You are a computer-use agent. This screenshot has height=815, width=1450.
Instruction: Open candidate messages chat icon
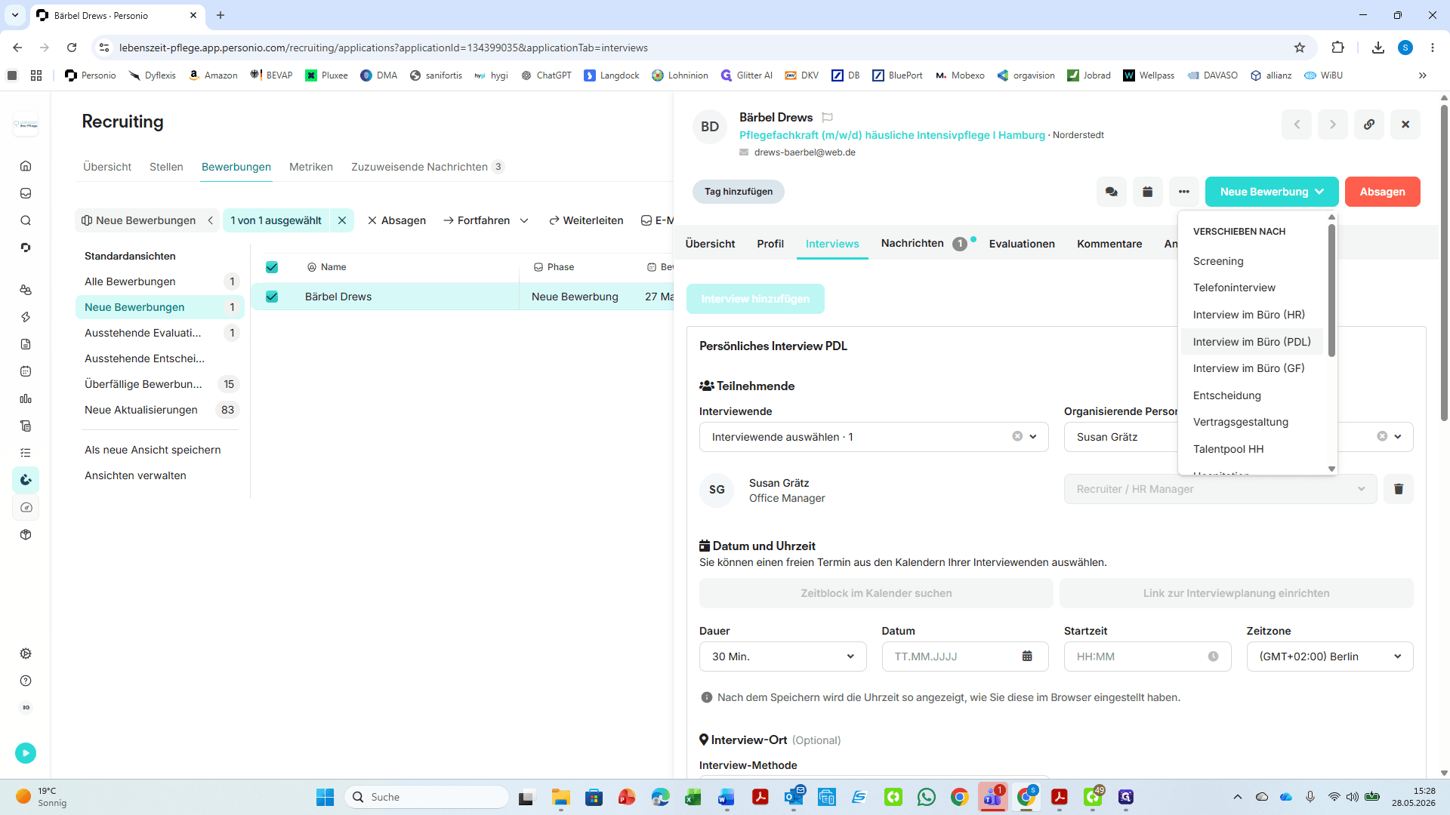pos(1112,192)
